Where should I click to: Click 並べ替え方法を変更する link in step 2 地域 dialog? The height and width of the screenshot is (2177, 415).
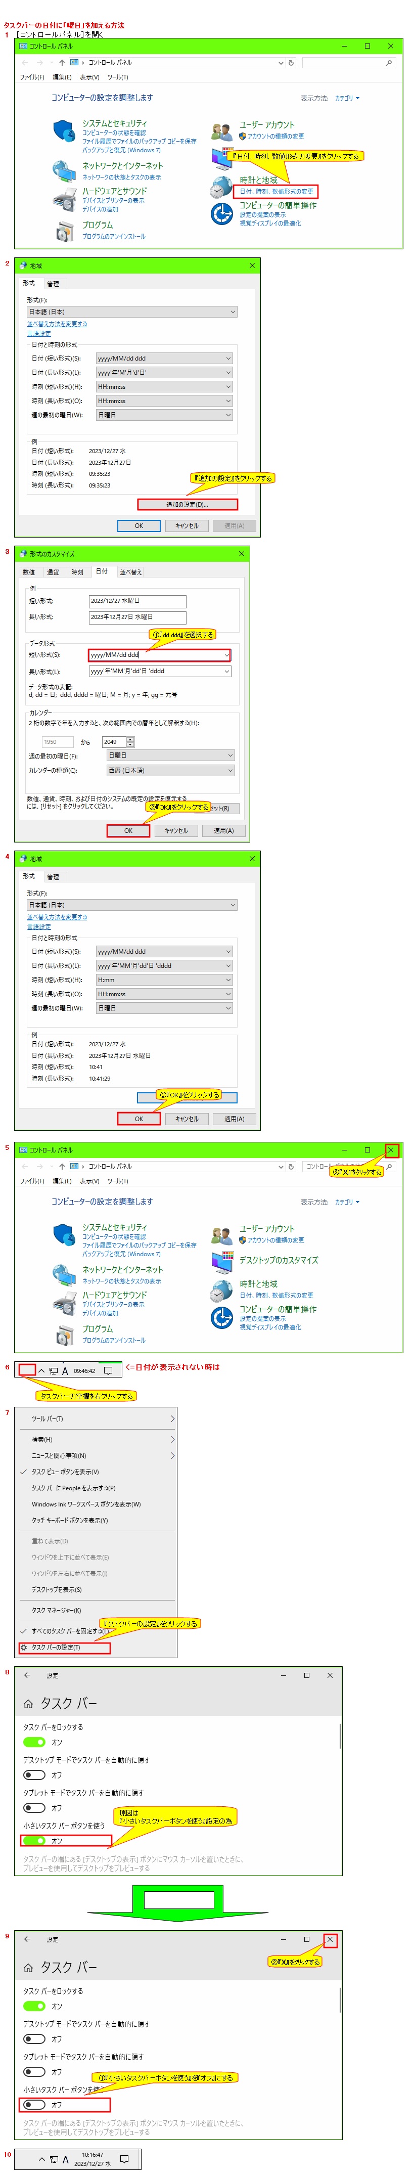coord(57,324)
